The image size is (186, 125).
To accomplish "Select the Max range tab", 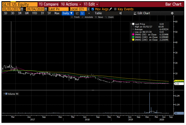I will 57,13.
